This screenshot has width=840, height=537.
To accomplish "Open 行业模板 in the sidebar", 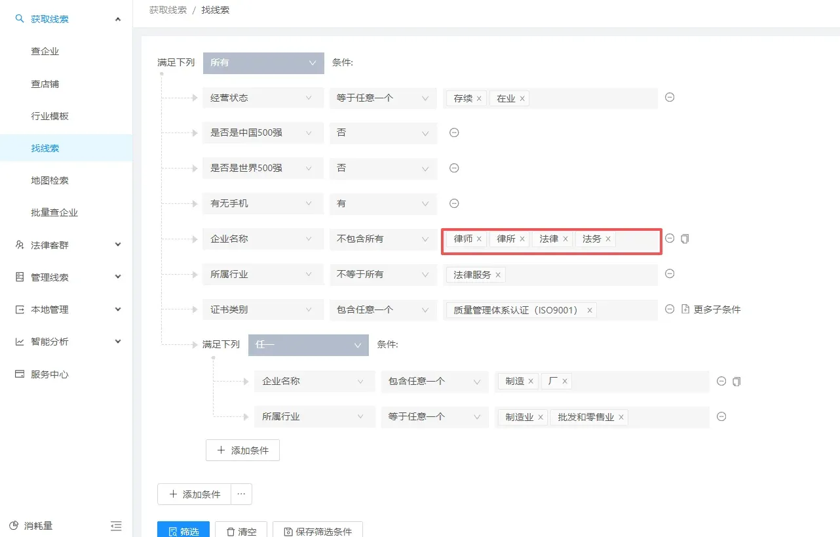I will [x=50, y=116].
